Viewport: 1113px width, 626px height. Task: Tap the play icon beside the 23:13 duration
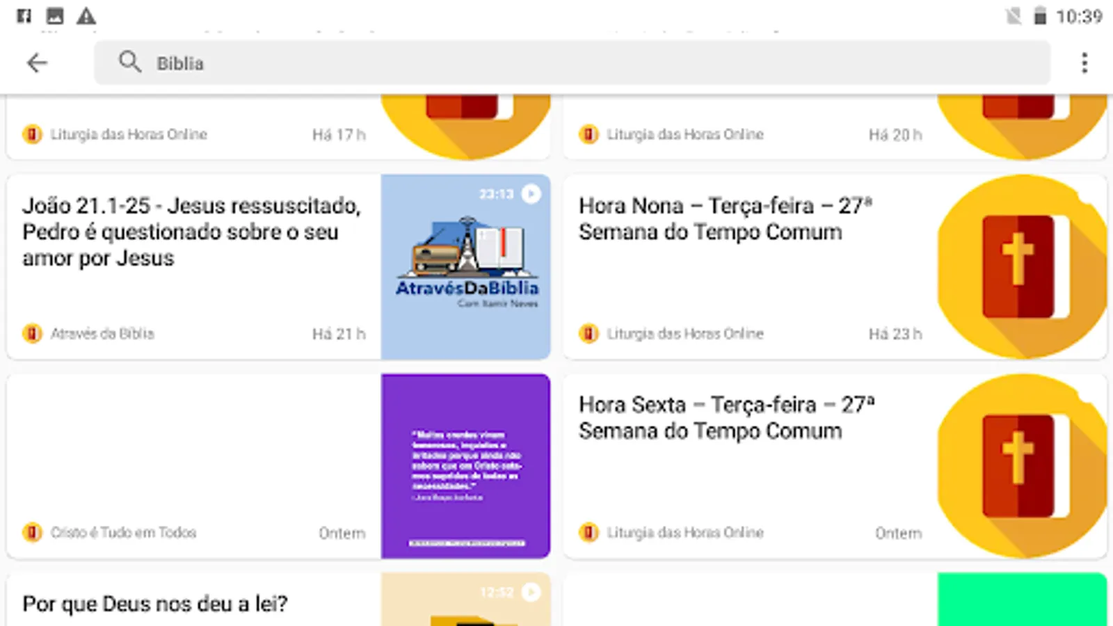point(531,194)
